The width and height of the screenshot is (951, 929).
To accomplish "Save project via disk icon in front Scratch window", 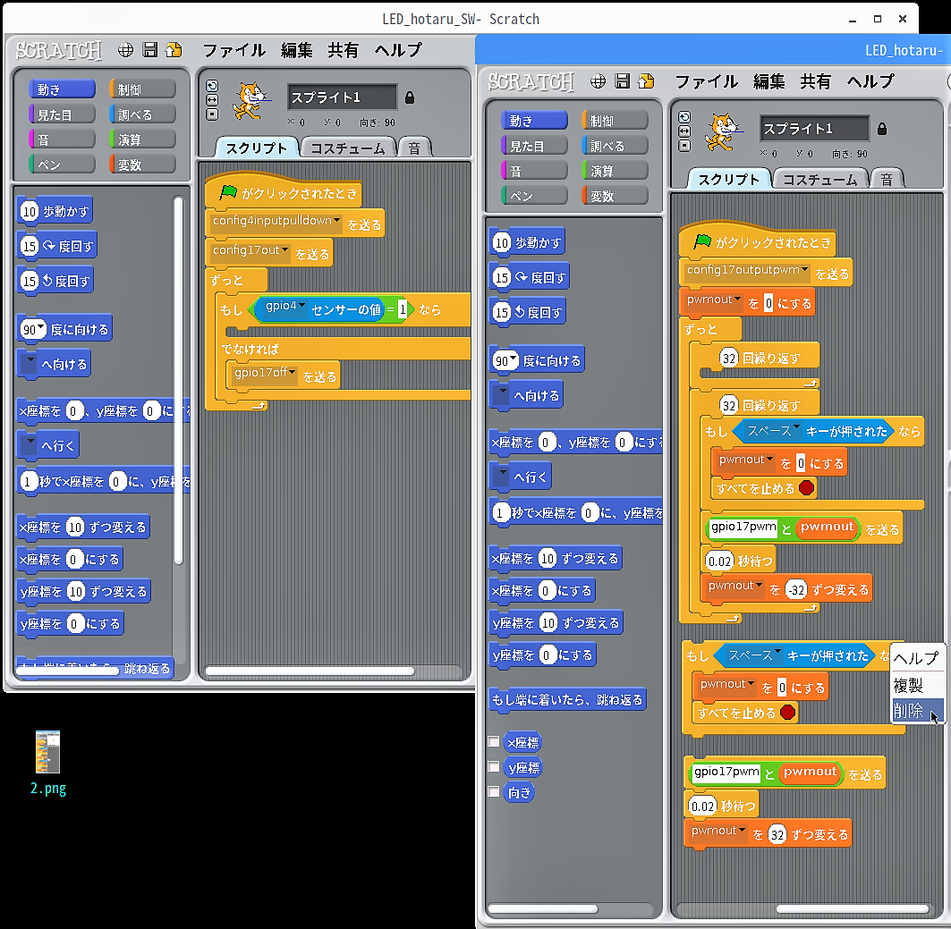I will click(x=623, y=81).
